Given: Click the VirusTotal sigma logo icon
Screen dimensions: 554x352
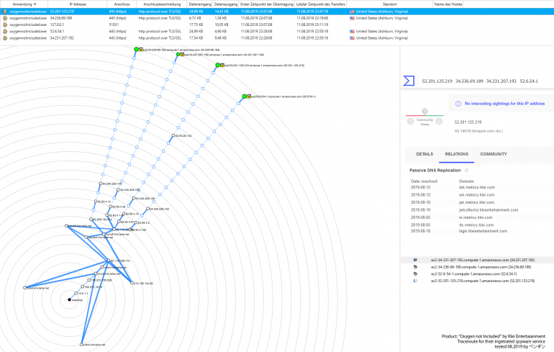Looking at the screenshot, I should (x=409, y=81).
